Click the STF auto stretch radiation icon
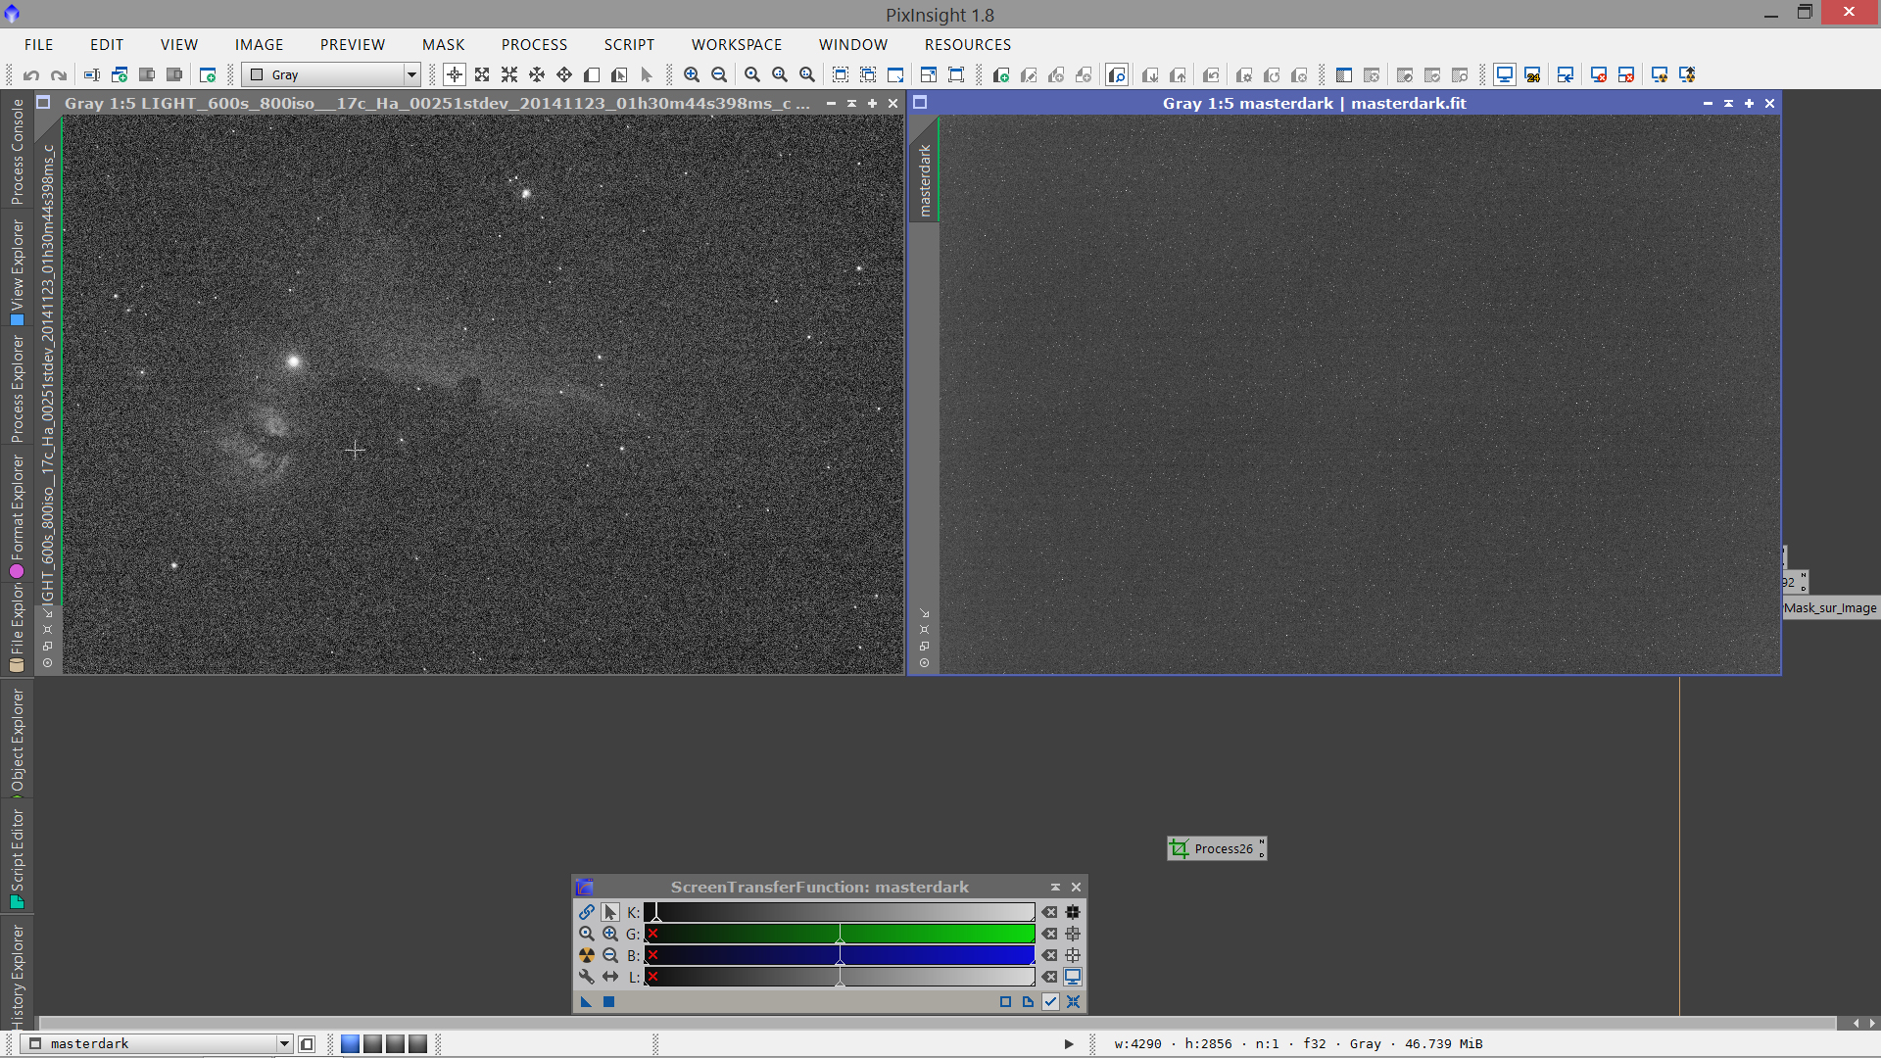Screen dimensions: 1881x1058 [586, 955]
